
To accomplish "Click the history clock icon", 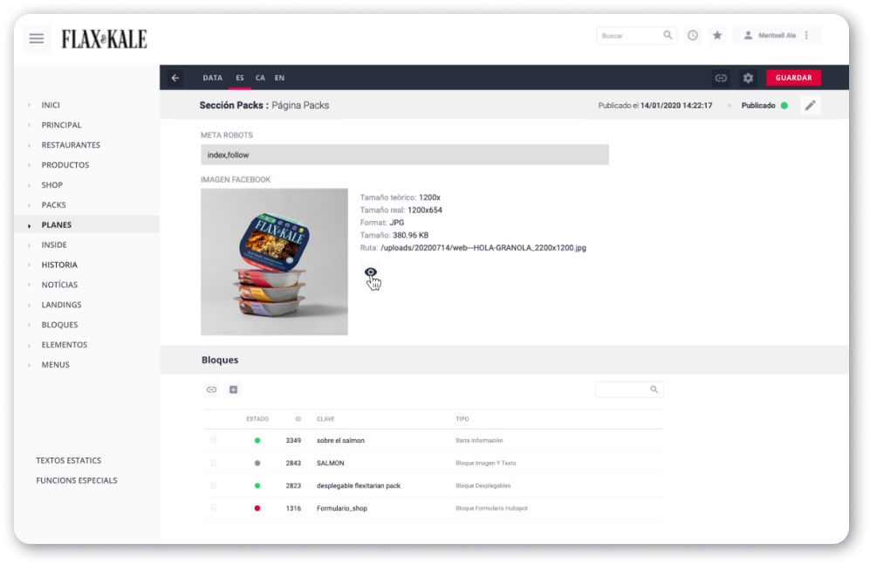I will coord(692,36).
